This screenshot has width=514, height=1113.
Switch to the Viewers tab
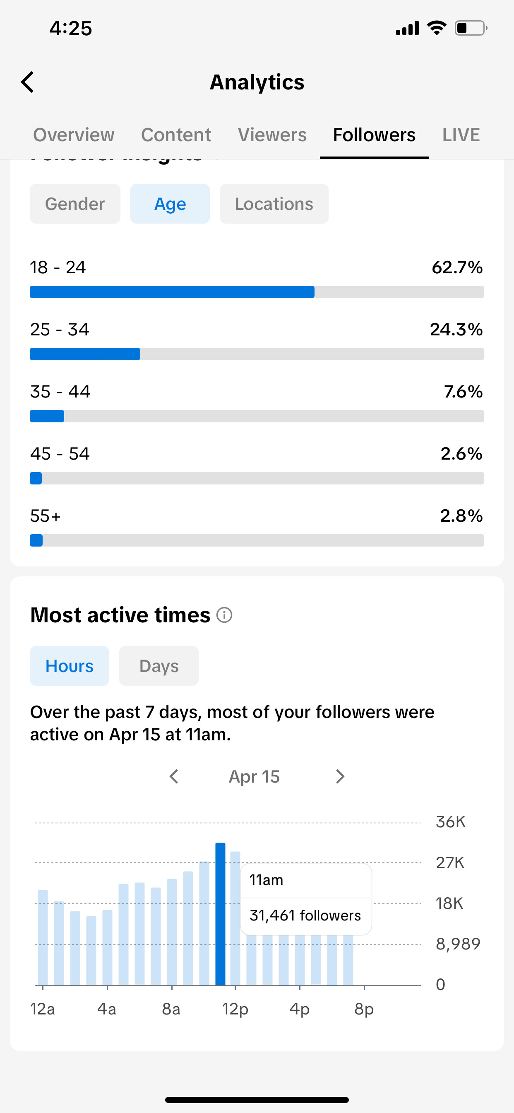[272, 135]
